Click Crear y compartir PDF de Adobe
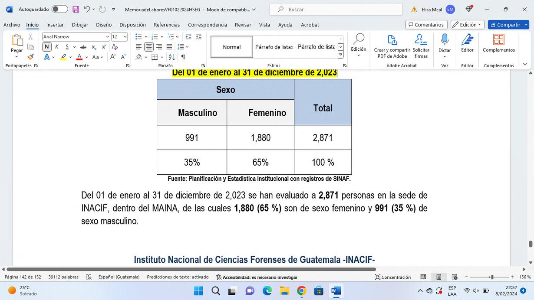 click(392, 47)
